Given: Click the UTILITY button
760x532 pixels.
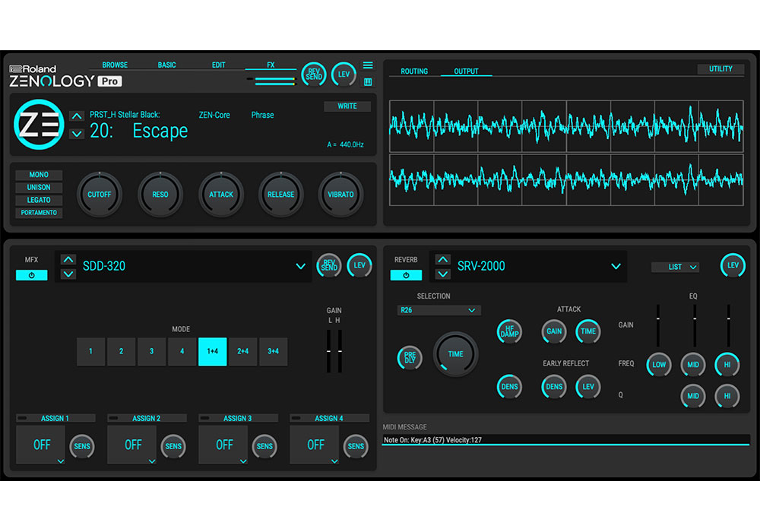Looking at the screenshot, I should click(720, 69).
